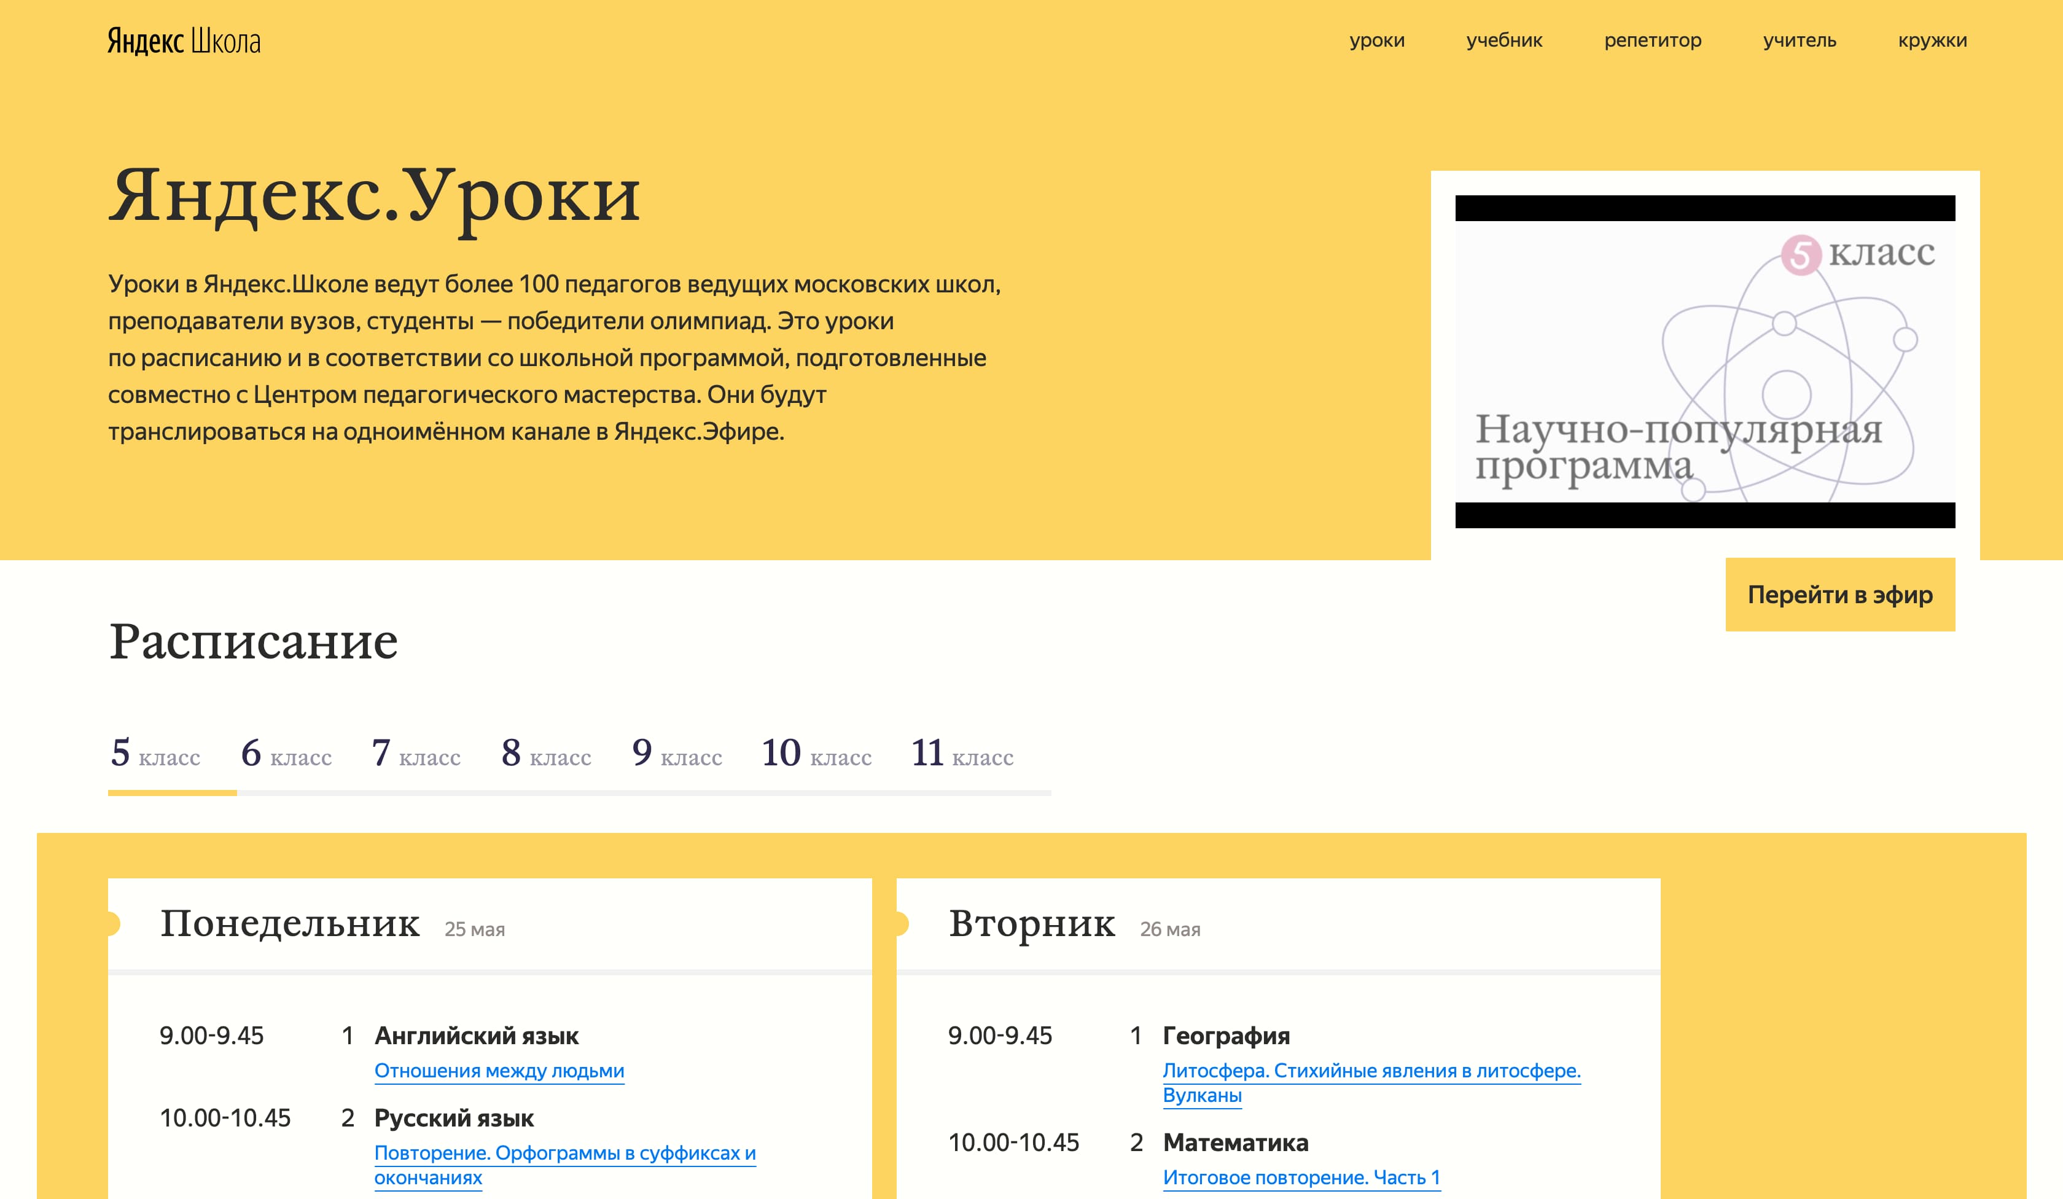Click the Русский язык subject title
Image resolution: width=2063 pixels, height=1199 pixels.
pos(454,1118)
